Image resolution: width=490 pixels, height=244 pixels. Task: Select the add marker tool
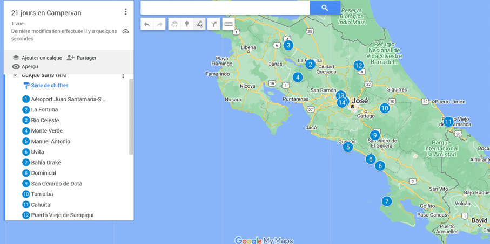point(187,24)
